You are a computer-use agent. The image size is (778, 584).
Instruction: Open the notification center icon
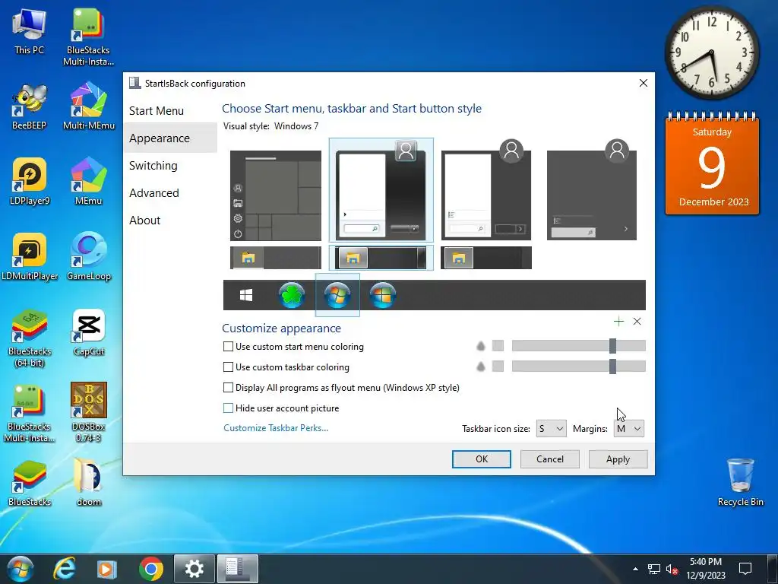click(x=745, y=569)
